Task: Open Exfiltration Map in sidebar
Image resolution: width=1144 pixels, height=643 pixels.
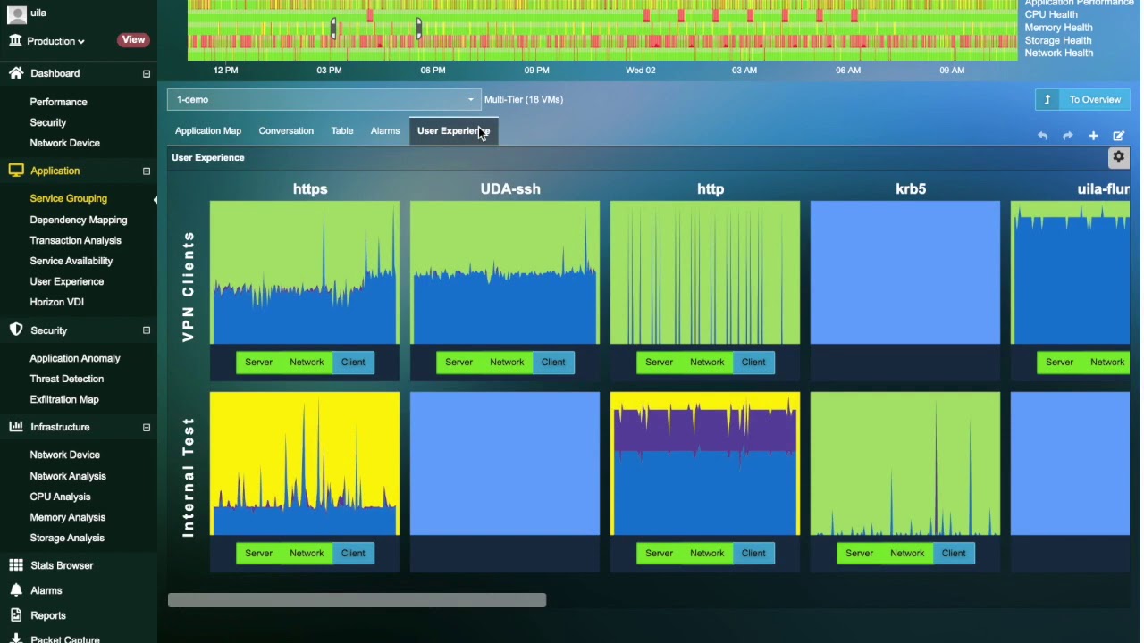Action: [x=64, y=399]
